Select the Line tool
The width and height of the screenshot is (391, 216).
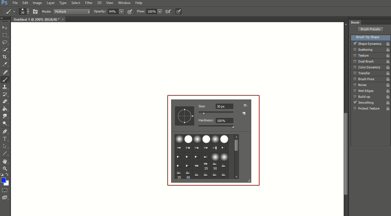pos(5,153)
